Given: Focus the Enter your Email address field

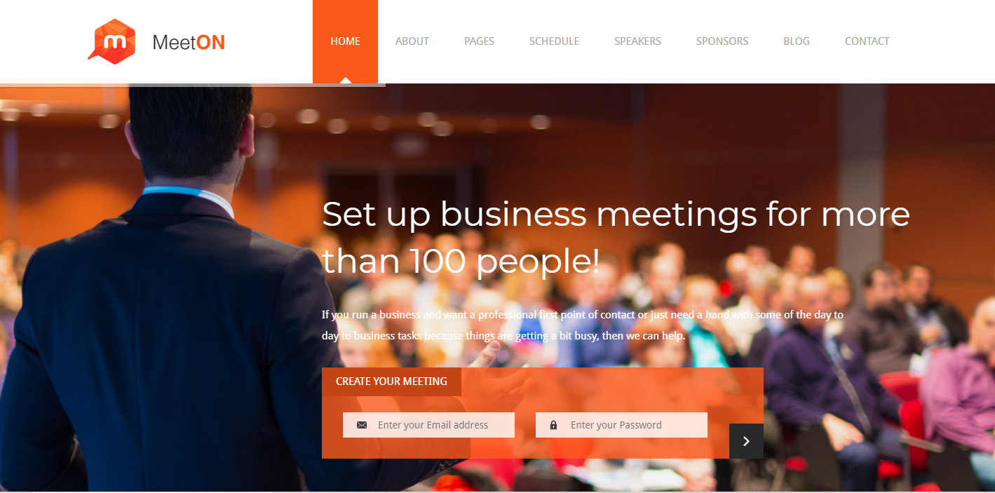Looking at the screenshot, I should point(428,425).
